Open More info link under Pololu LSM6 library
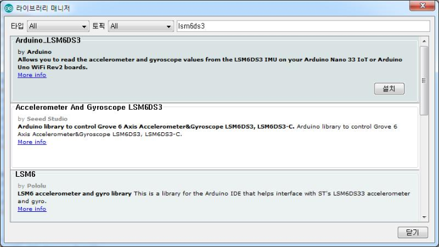Viewport: 439px width, 247px height. 32,209
